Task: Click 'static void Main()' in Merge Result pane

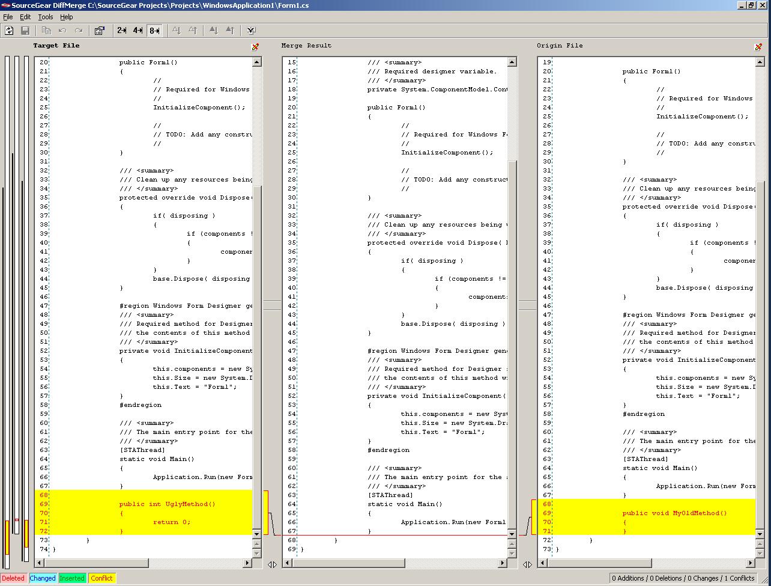Action: click(x=405, y=504)
